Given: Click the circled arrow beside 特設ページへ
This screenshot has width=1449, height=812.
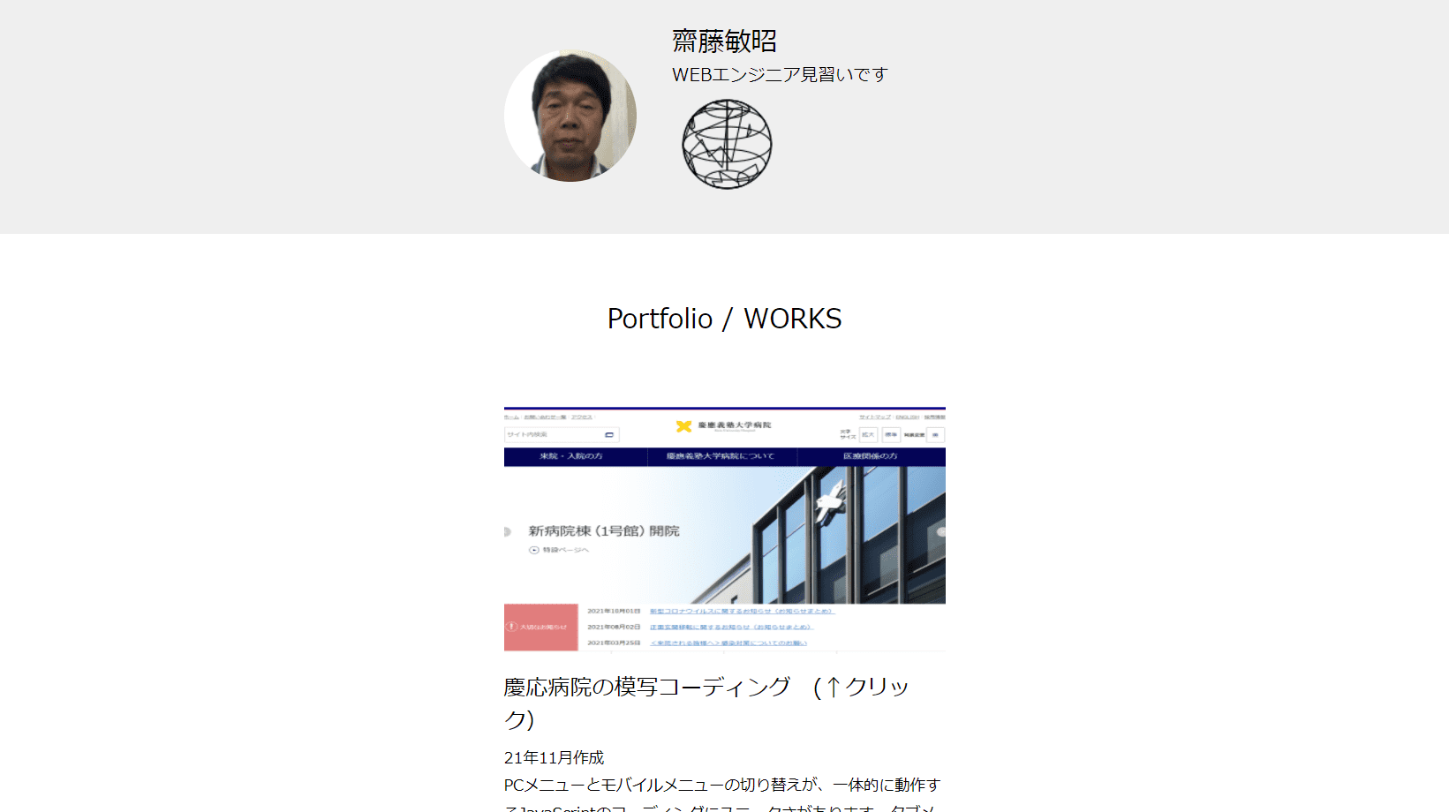Looking at the screenshot, I should pyautogui.click(x=533, y=550).
